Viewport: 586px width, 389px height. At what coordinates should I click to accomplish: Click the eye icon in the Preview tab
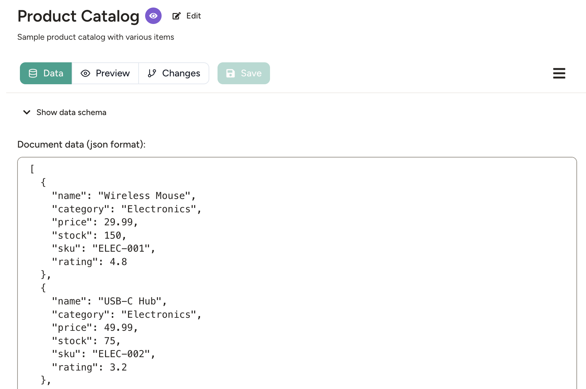[x=85, y=73]
